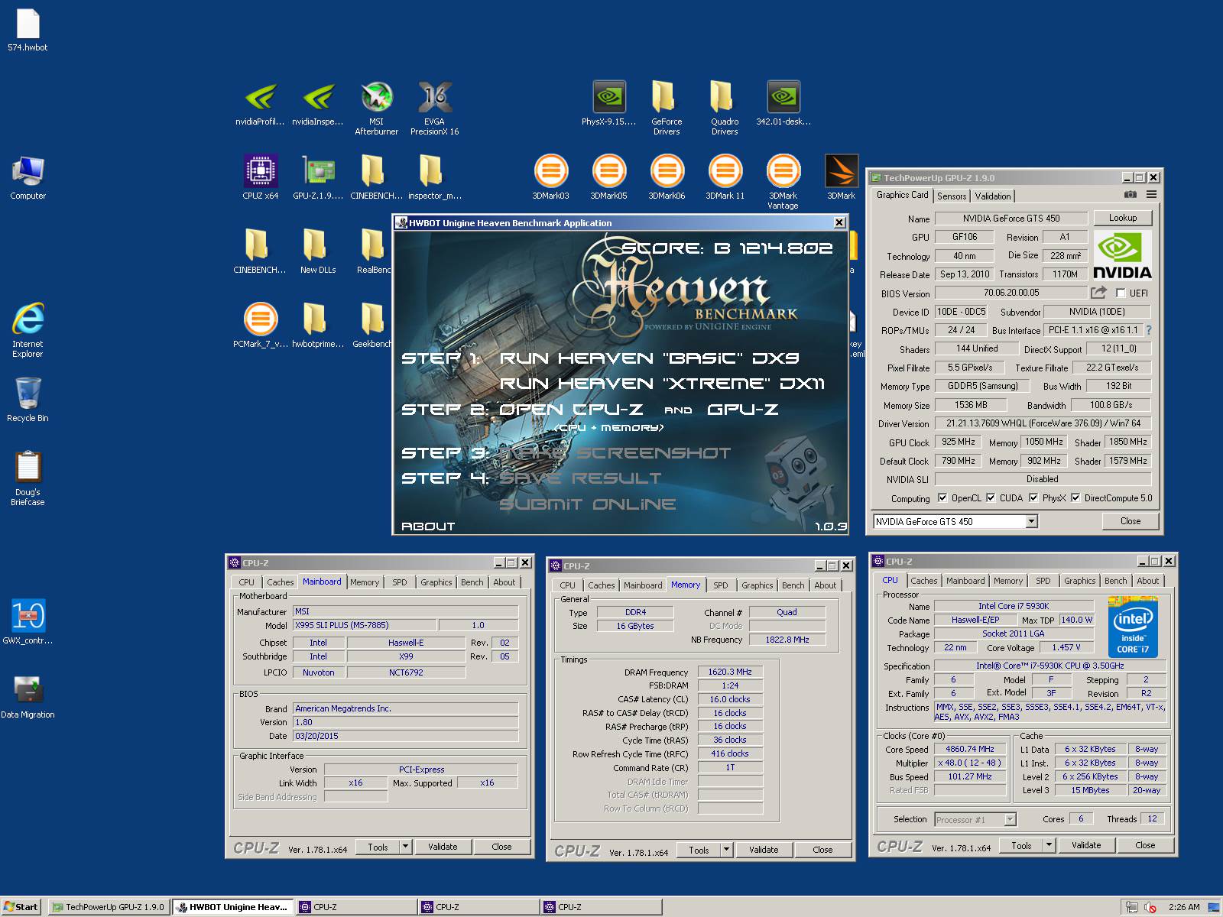Toggle the UEFI checkbox in GPU-Z
The image size is (1223, 917).
coord(1121,293)
